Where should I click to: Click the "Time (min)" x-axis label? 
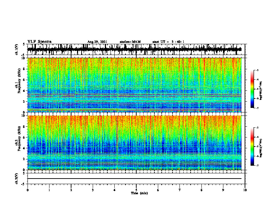click(139, 193)
